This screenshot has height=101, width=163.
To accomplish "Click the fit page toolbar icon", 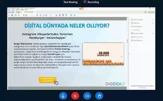I will click(x=56, y=15).
